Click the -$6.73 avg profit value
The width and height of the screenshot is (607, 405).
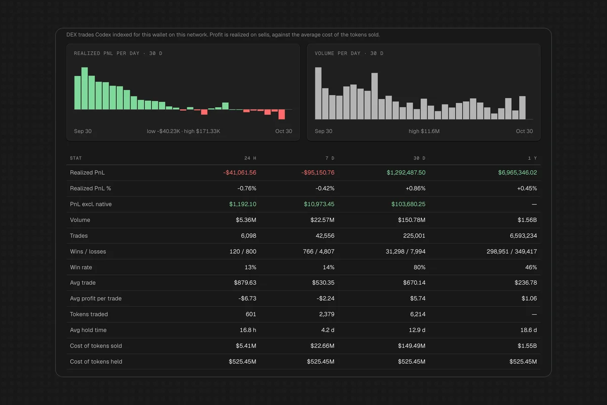tap(248, 298)
